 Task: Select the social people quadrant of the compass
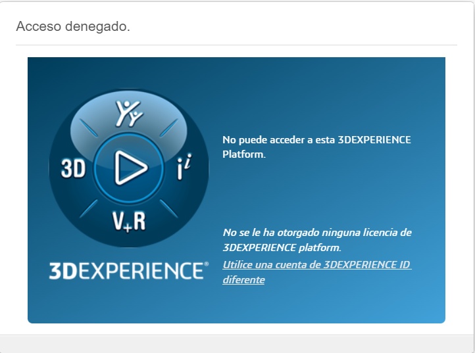(129, 113)
